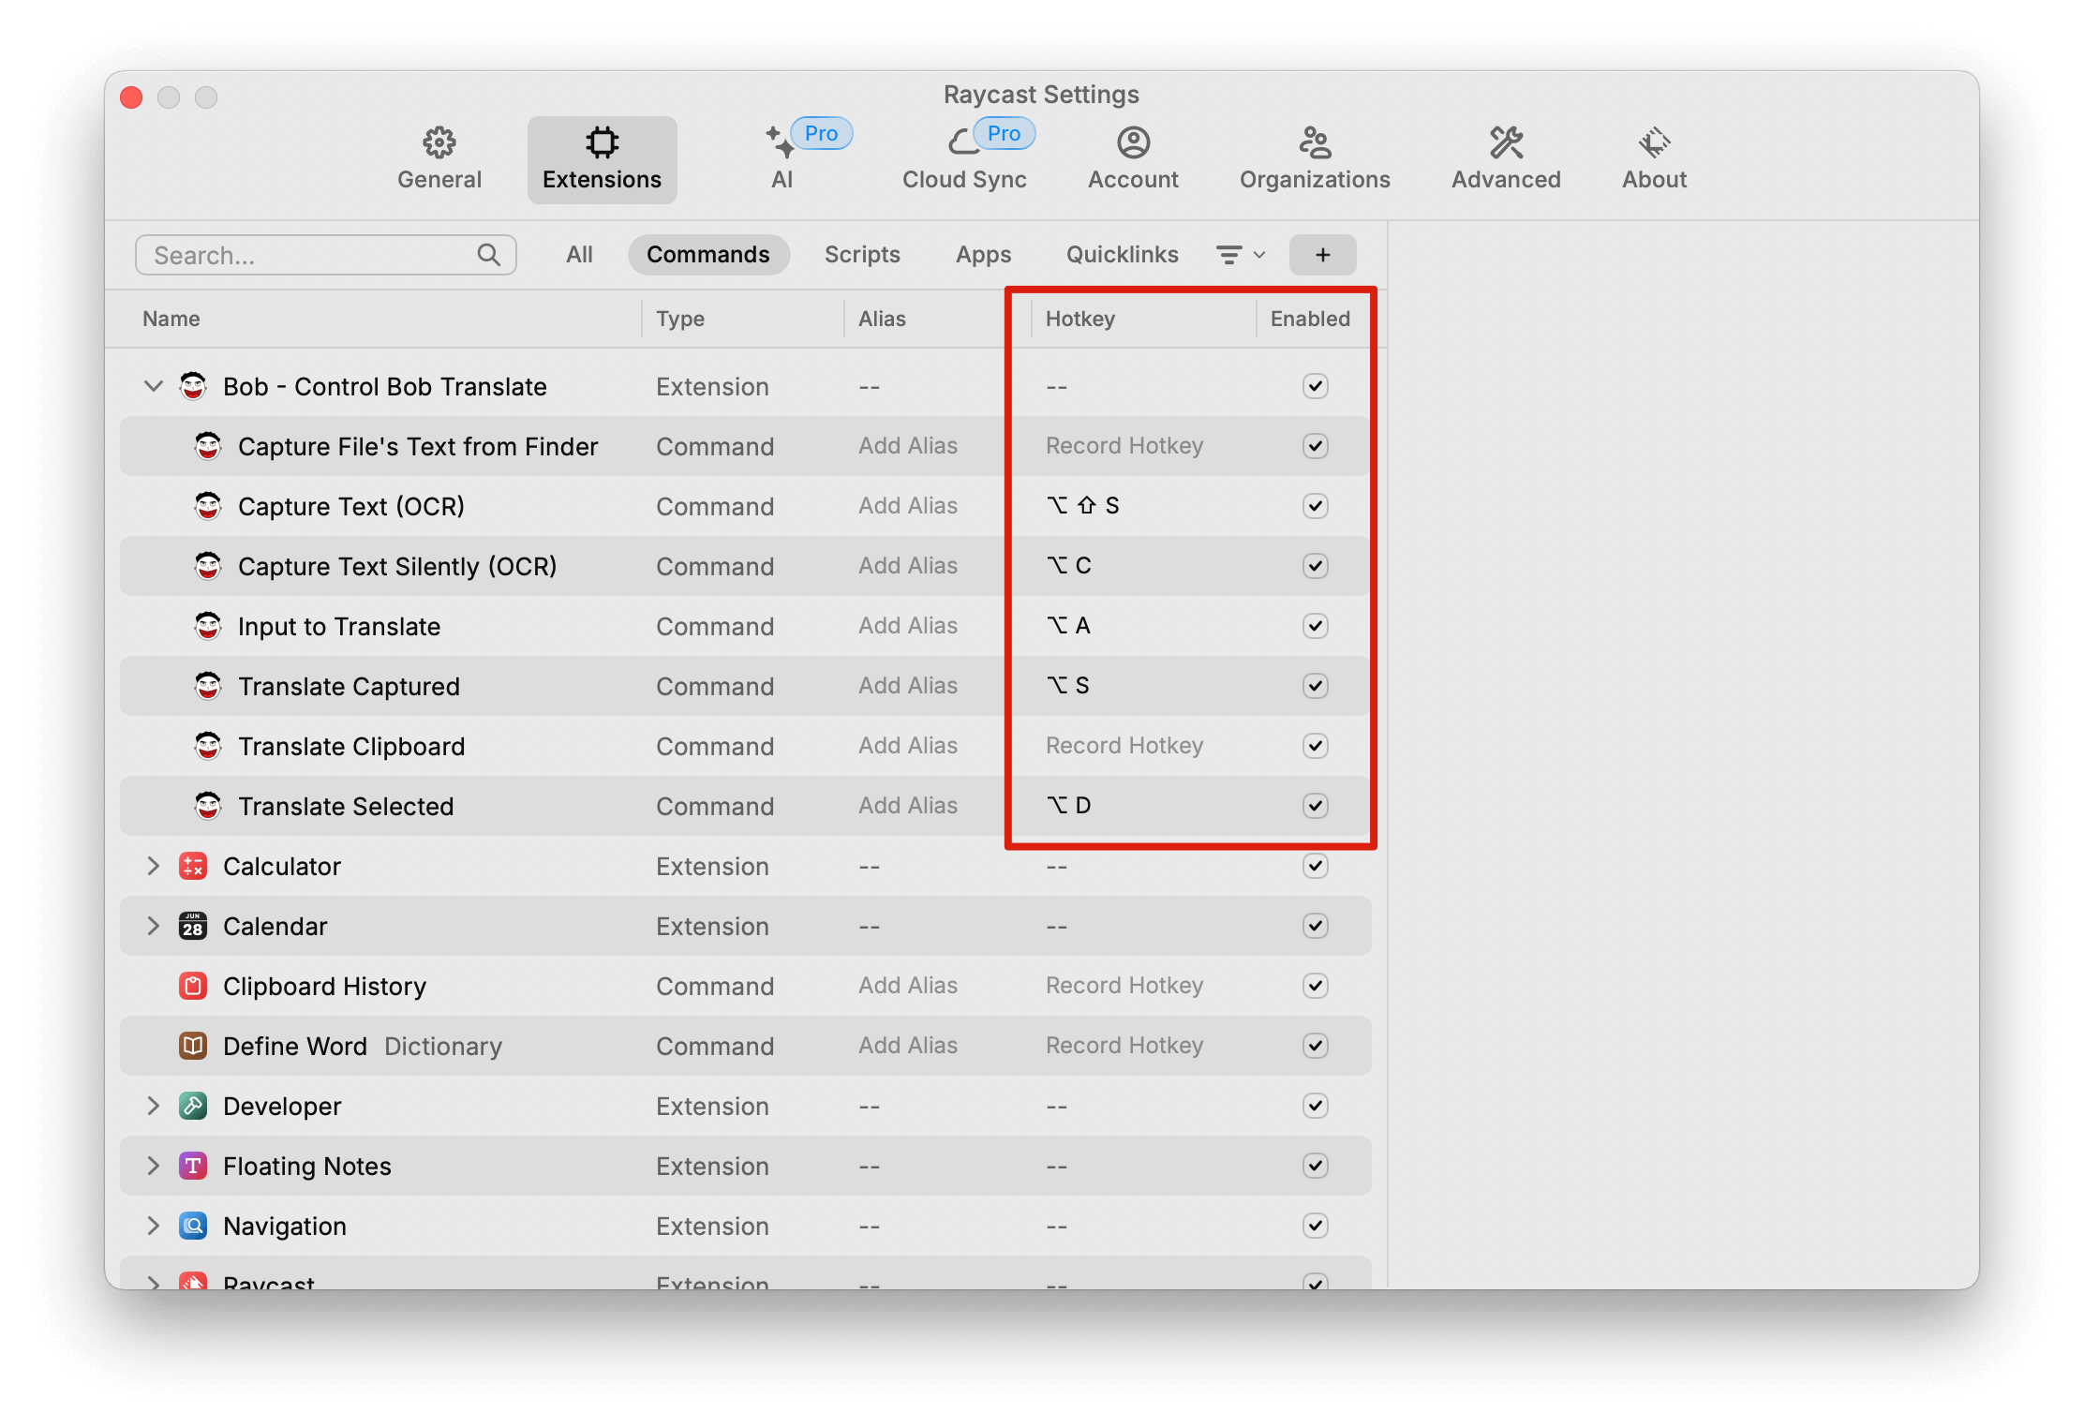Switch to the All filter tab
Viewport: 2084px width, 1428px height.
[x=579, y=255]
